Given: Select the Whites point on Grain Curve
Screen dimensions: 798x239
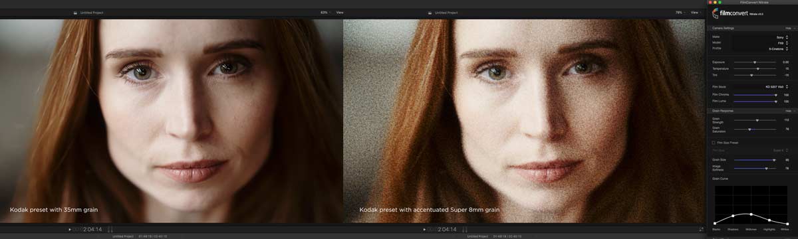Looking at the screenshot, I should 787,224.
